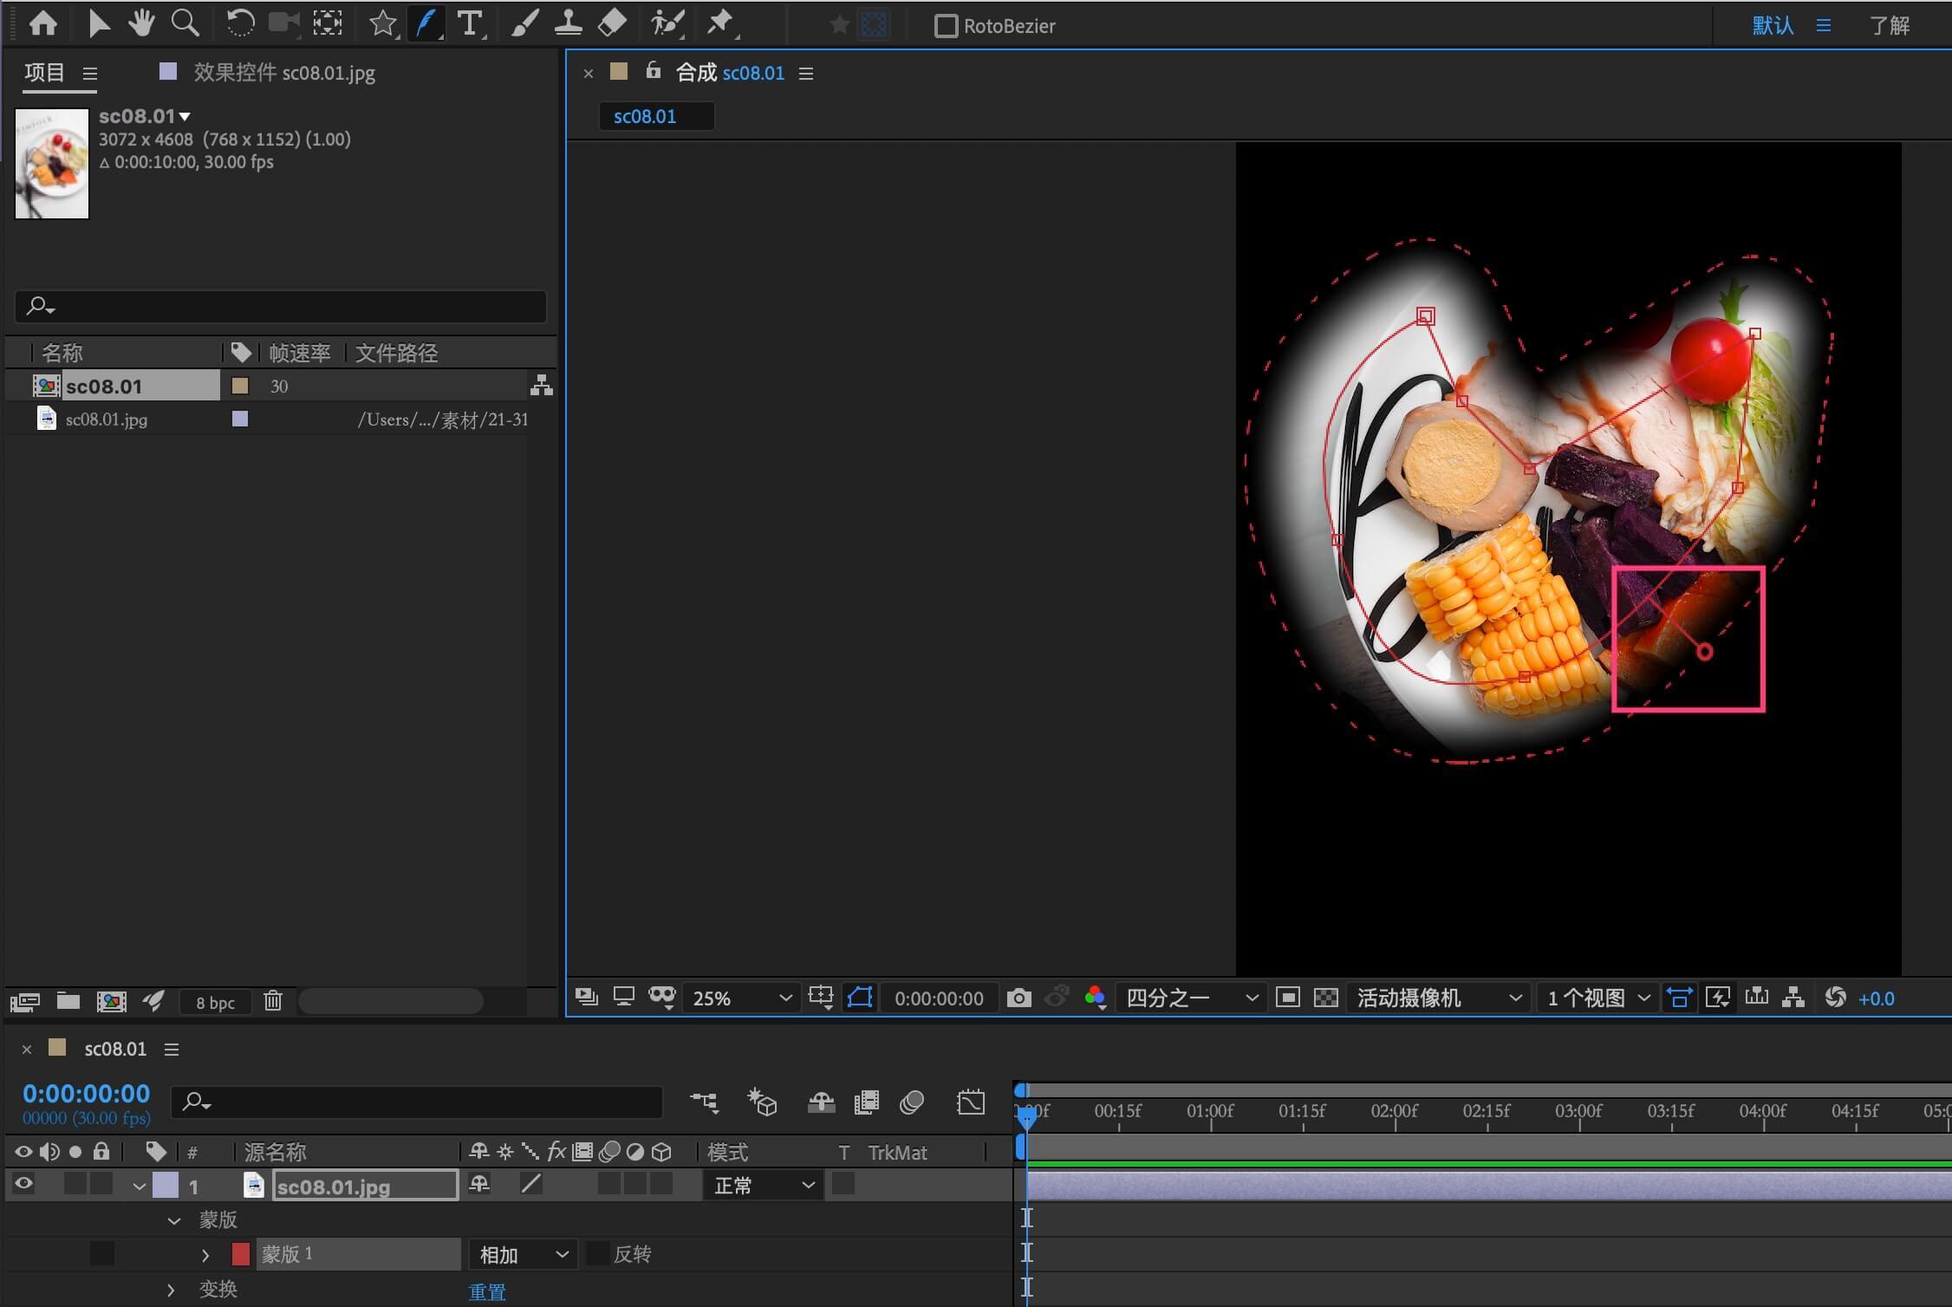Image resolution: width=1952 pixels, height=1307 pixels.
Task: Select the Hand tool in toolbar
Action: click(140, 23)
